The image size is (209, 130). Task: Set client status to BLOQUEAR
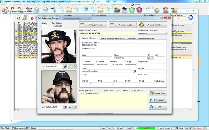132,91
